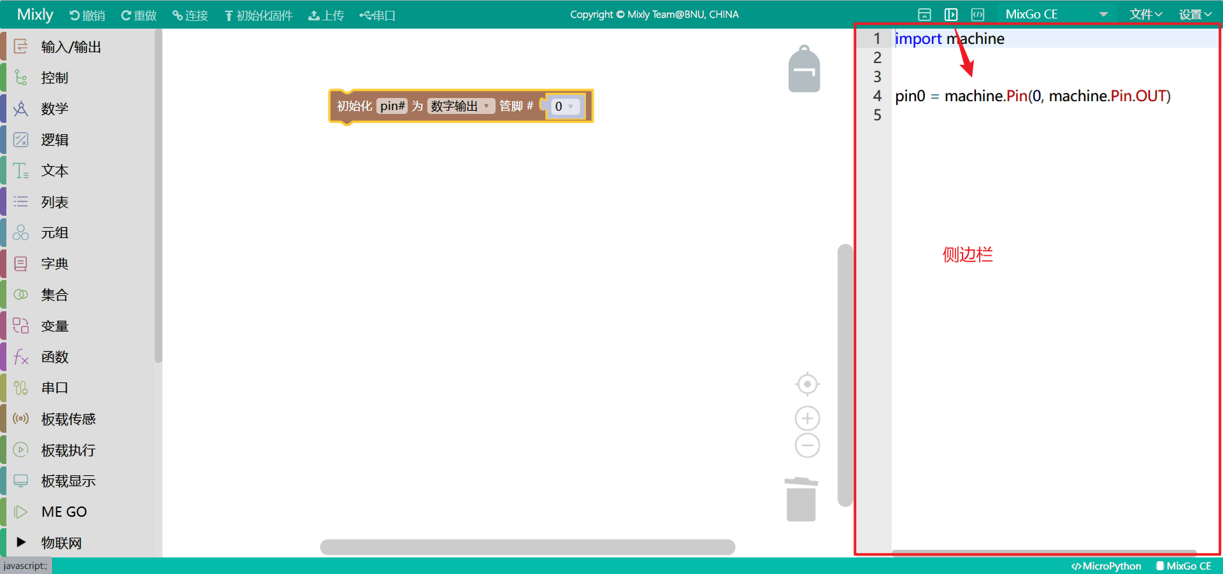The image size is (1223, 574).
Task: Toggle the bottom panel icon in the header
Action: pos(924,15)
